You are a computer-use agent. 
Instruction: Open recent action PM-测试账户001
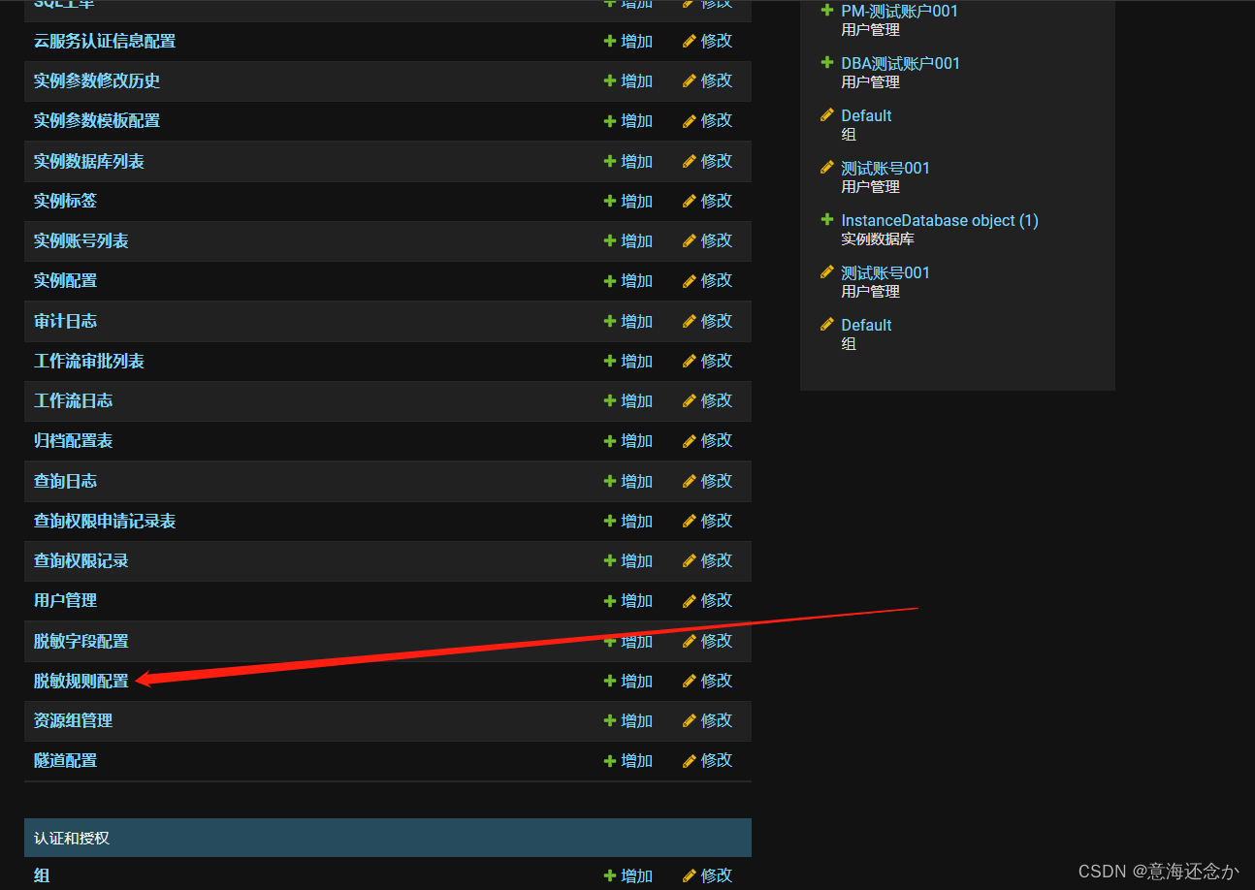point(899,11)
